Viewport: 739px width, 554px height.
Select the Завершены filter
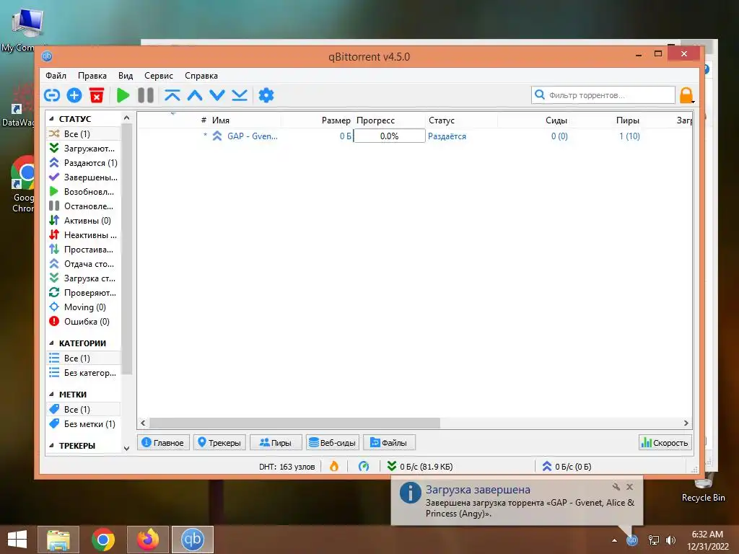pos(84,177)
